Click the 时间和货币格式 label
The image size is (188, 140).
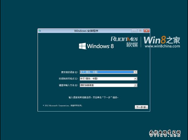68,79
